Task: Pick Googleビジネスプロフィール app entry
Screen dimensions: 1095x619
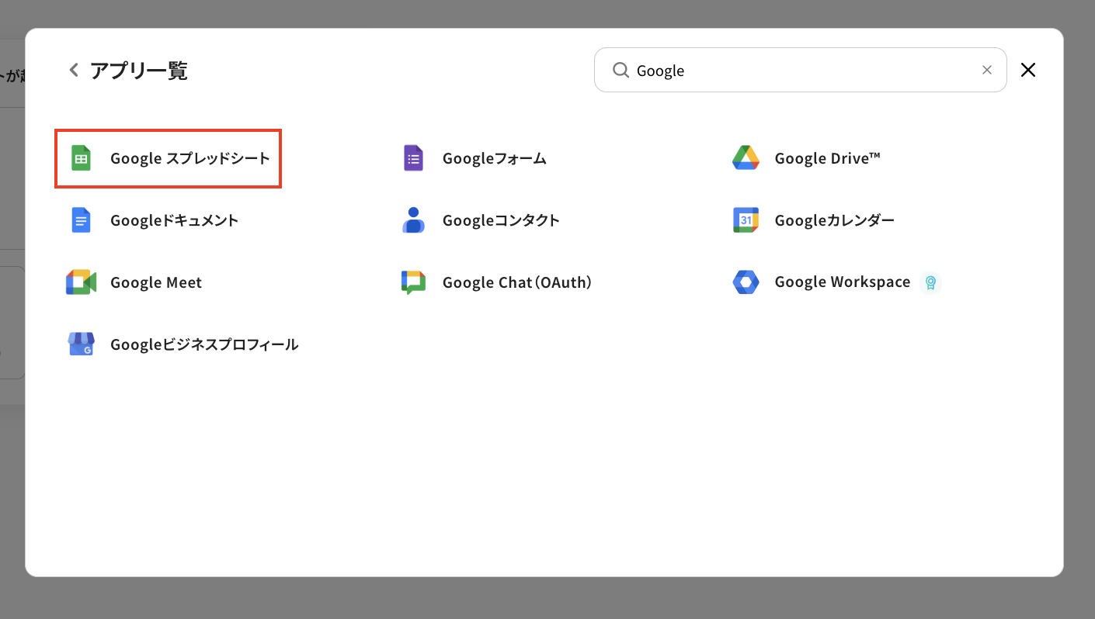Action: [x=204, y=344]
